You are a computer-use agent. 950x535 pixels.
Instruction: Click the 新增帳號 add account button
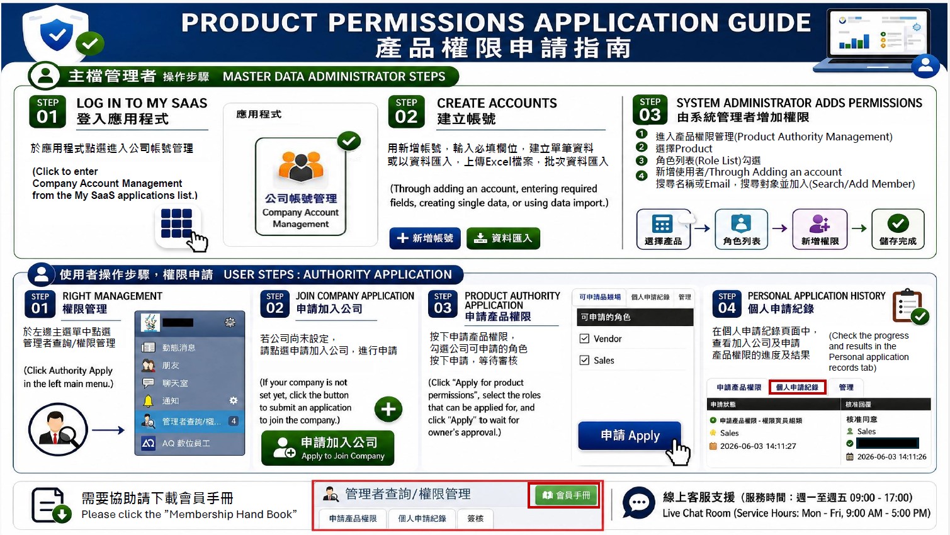(425, 238)
